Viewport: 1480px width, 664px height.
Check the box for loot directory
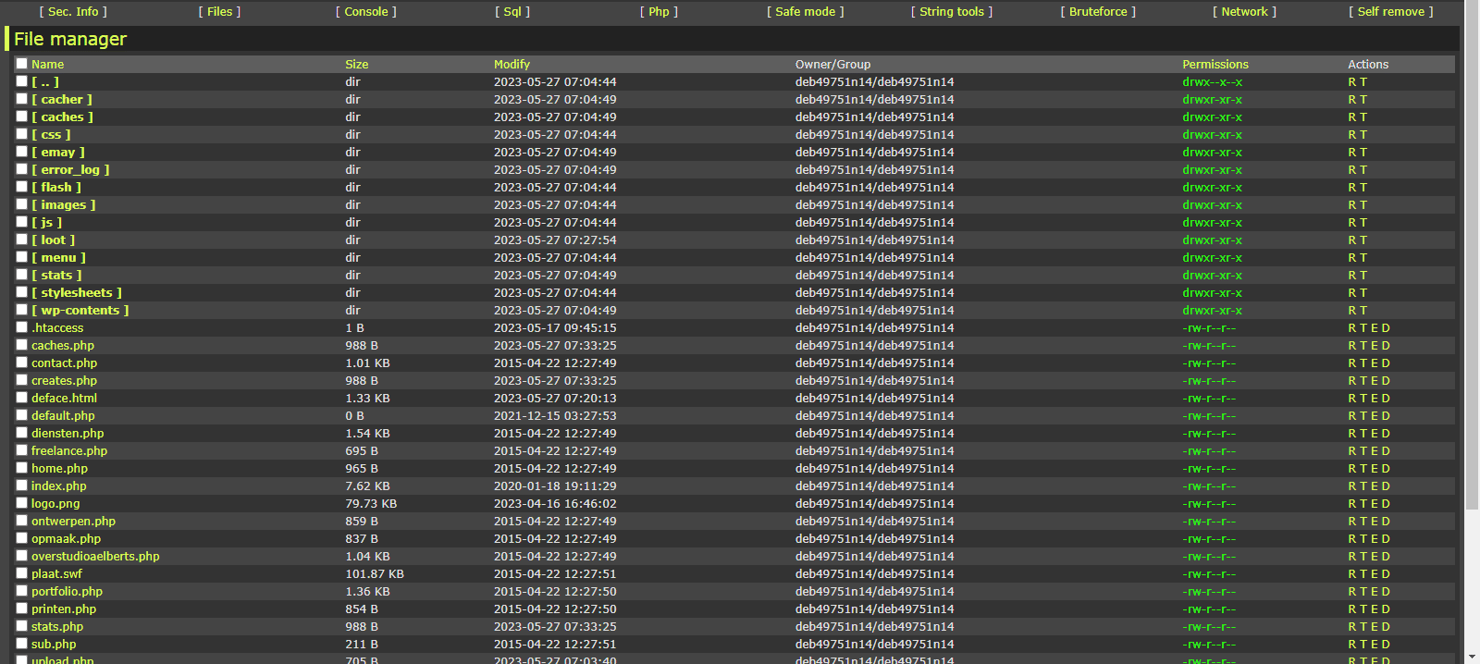tap(21, 240)
